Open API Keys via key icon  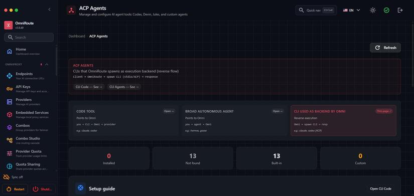(10, 89)
